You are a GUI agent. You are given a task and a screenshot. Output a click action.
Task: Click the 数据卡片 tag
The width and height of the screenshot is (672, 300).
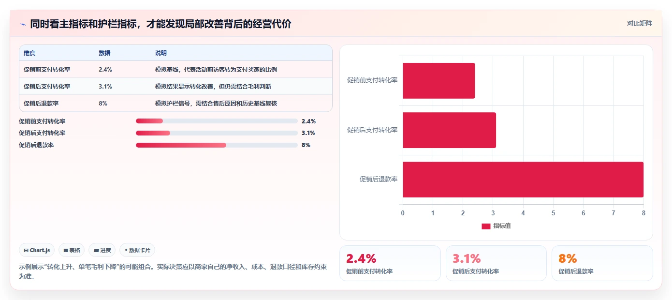(x=137, y=250)
